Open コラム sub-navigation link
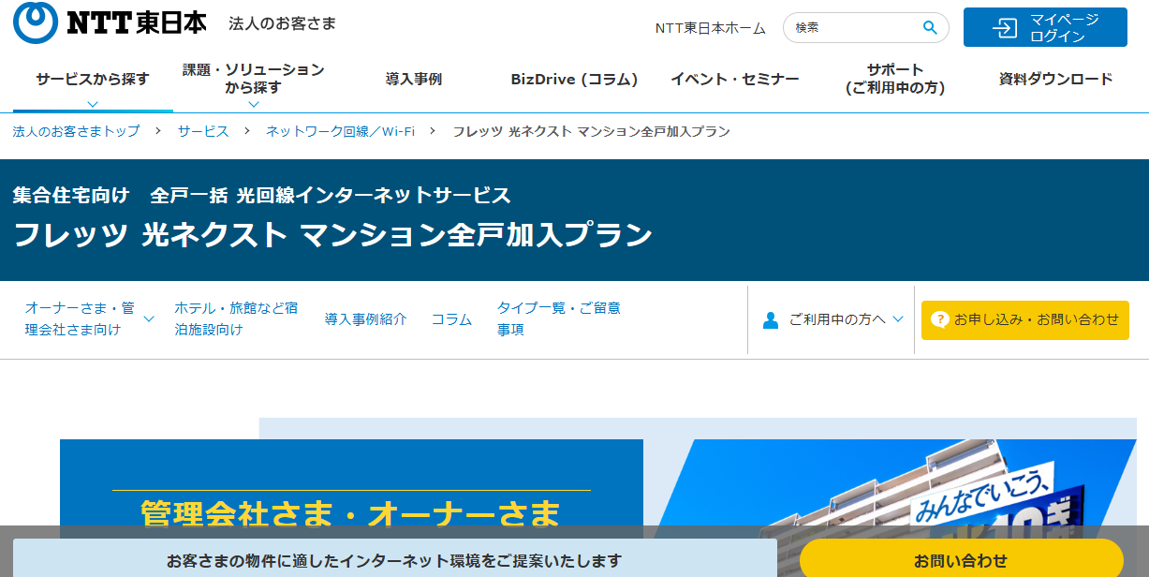Screen dimensions: 1149x577 pyautogui.click(x=451, y=319)
